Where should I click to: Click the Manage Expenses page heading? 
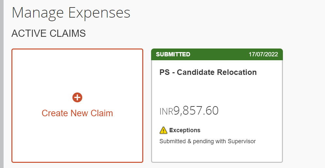pos(71,13)
